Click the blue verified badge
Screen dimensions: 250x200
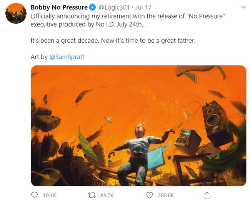coord(92,7)
